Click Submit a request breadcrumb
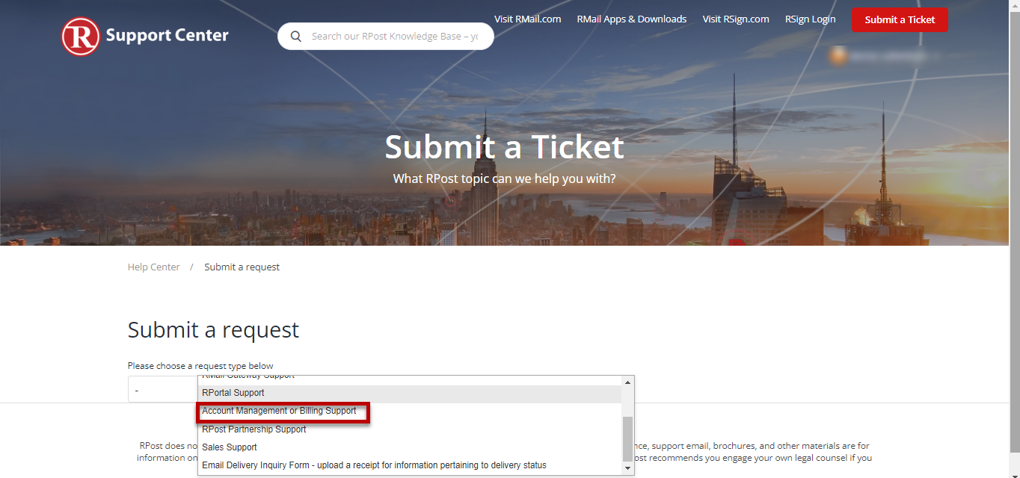1020x478 pixels. (242, 267)
